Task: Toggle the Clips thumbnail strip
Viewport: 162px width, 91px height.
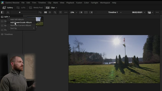Action: click(x=50, y=8)
